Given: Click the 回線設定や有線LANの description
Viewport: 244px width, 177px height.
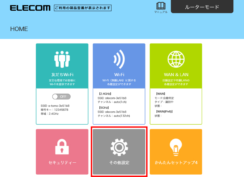Looking at the screenshot, I should (176, 80).
